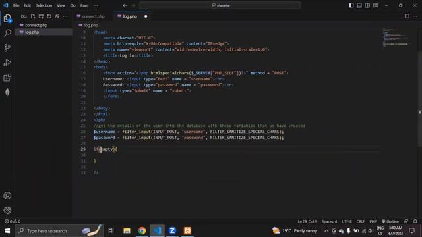Open notifications bell in status bar
422x237 pixels.
(x=415, y=221)
